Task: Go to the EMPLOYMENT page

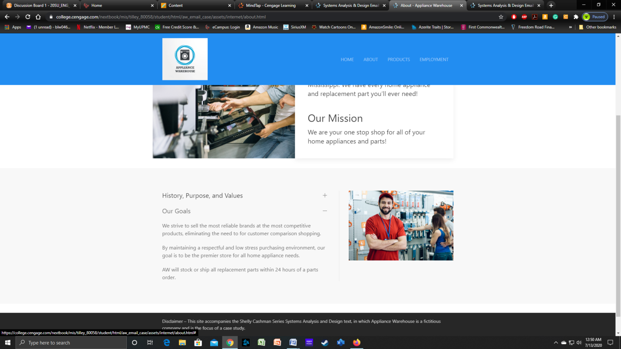Action: (x=433, y=59)
